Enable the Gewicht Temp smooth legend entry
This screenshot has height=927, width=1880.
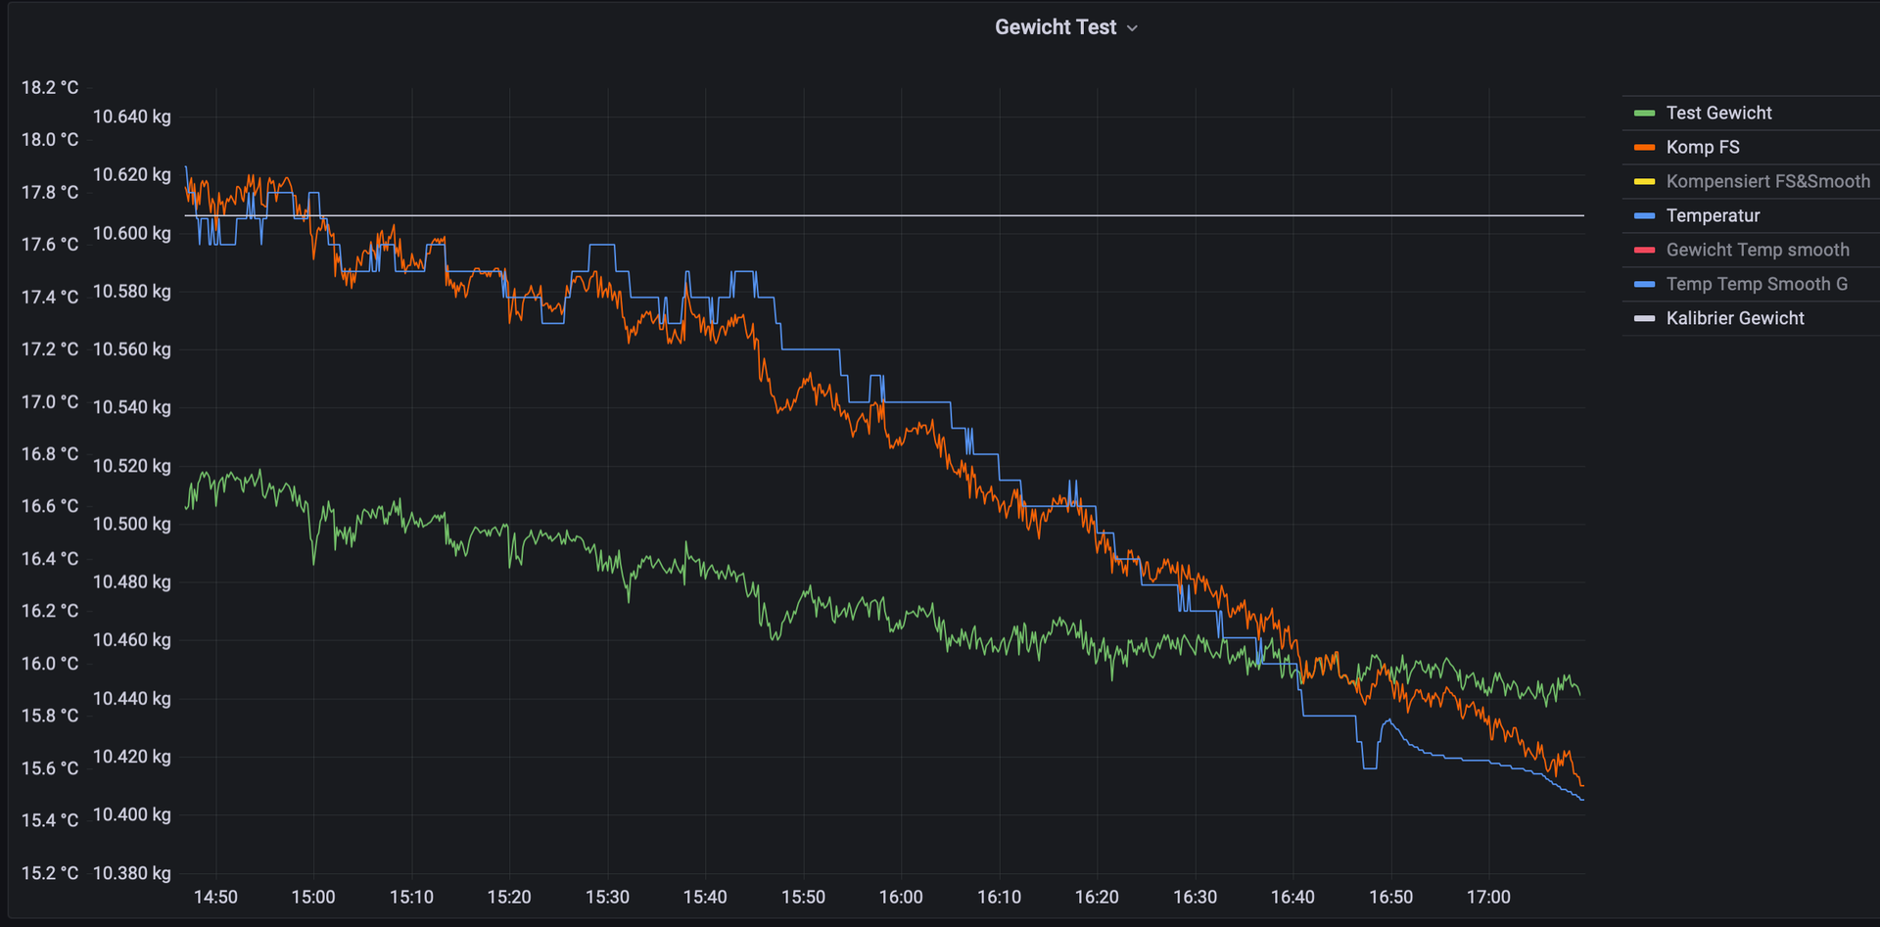(1758, 250)
